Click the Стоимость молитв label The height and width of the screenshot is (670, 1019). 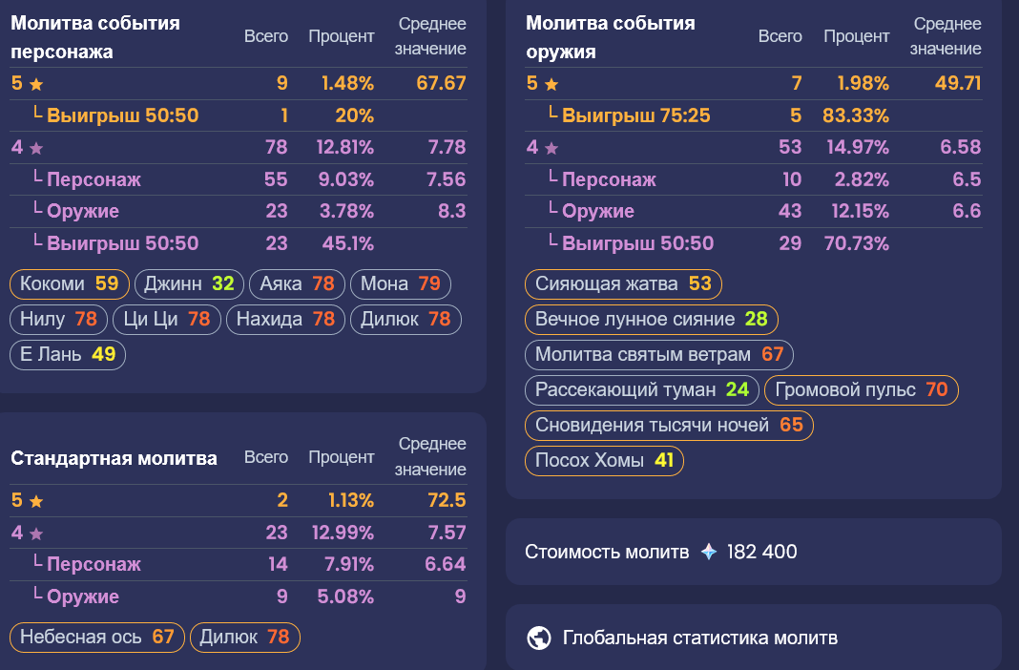tap(607, 552)
